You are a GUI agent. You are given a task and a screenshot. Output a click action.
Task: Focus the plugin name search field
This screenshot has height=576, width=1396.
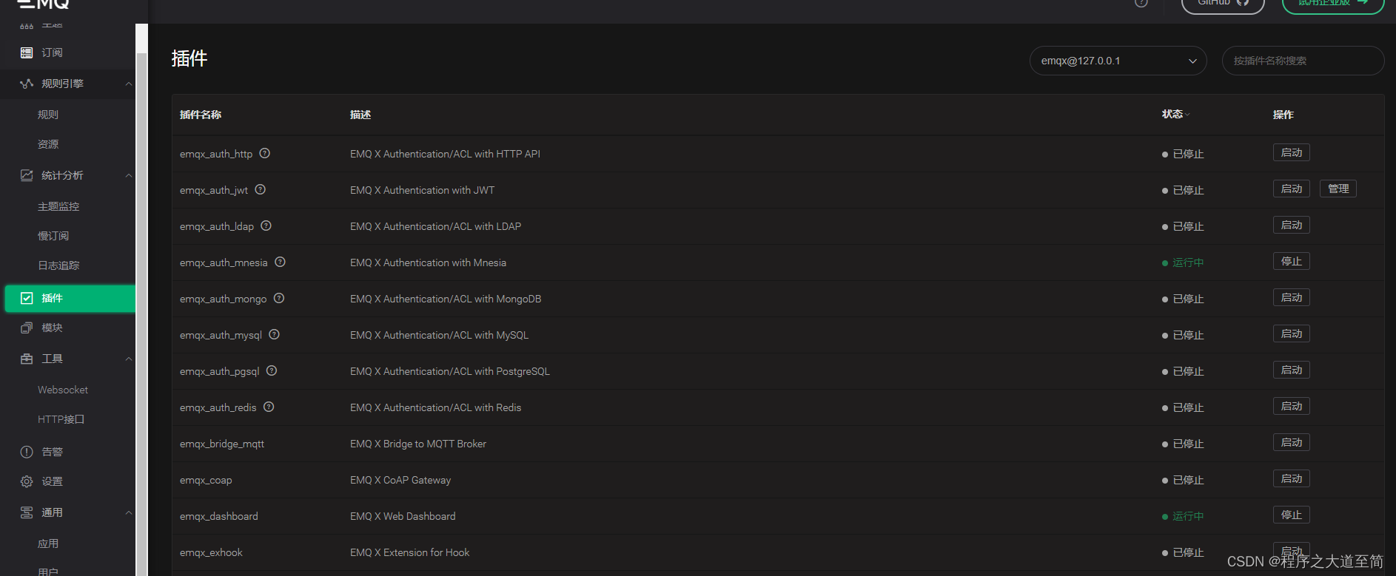click(1303, 61)
